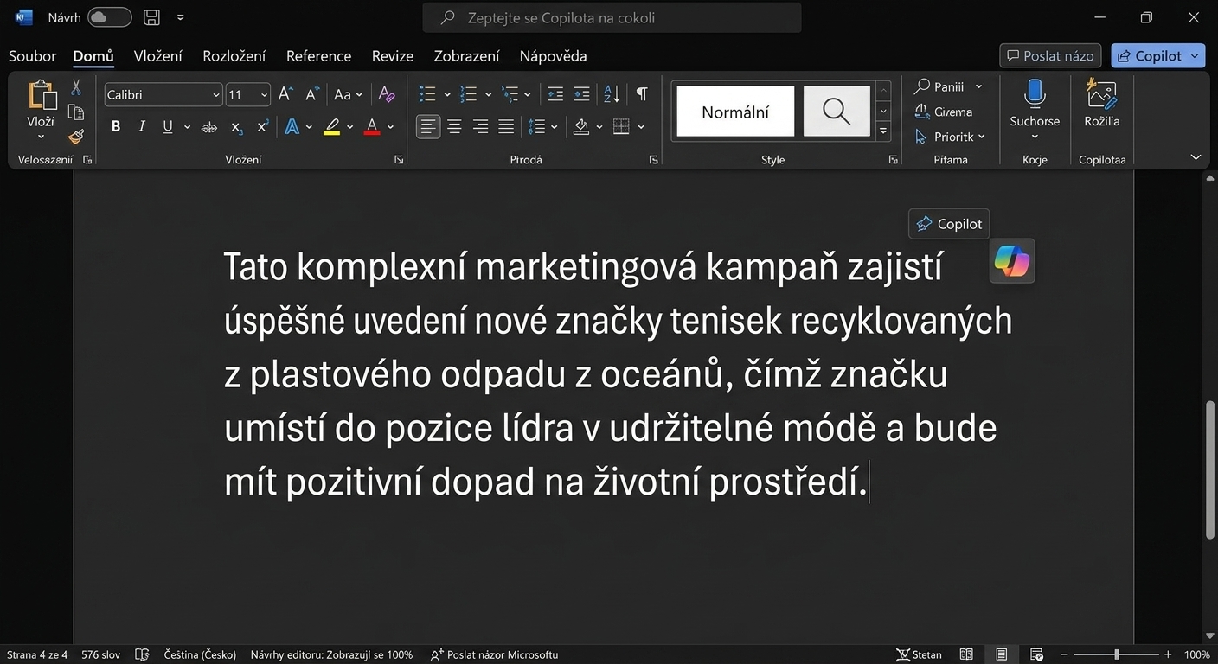Select the Normální style
Screen dimensions: 1218x664
tap(735, 112)
